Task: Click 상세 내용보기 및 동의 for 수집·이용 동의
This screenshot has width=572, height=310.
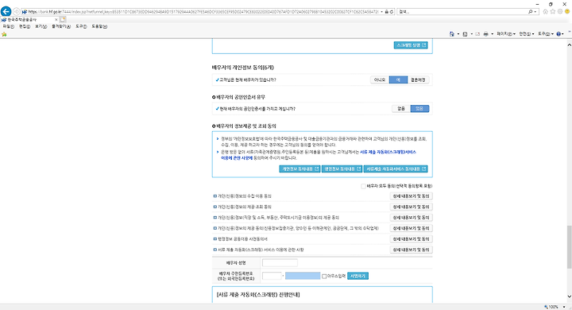Action: 412,196
